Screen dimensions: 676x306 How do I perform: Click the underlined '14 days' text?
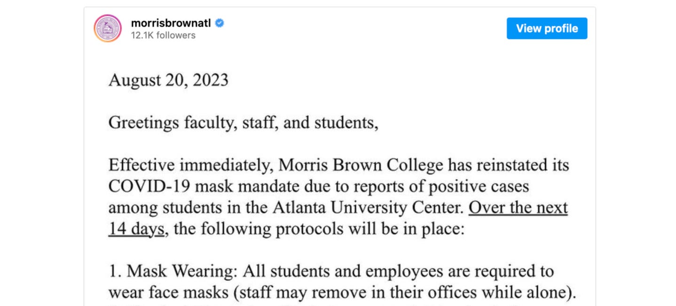click(136, 229)
